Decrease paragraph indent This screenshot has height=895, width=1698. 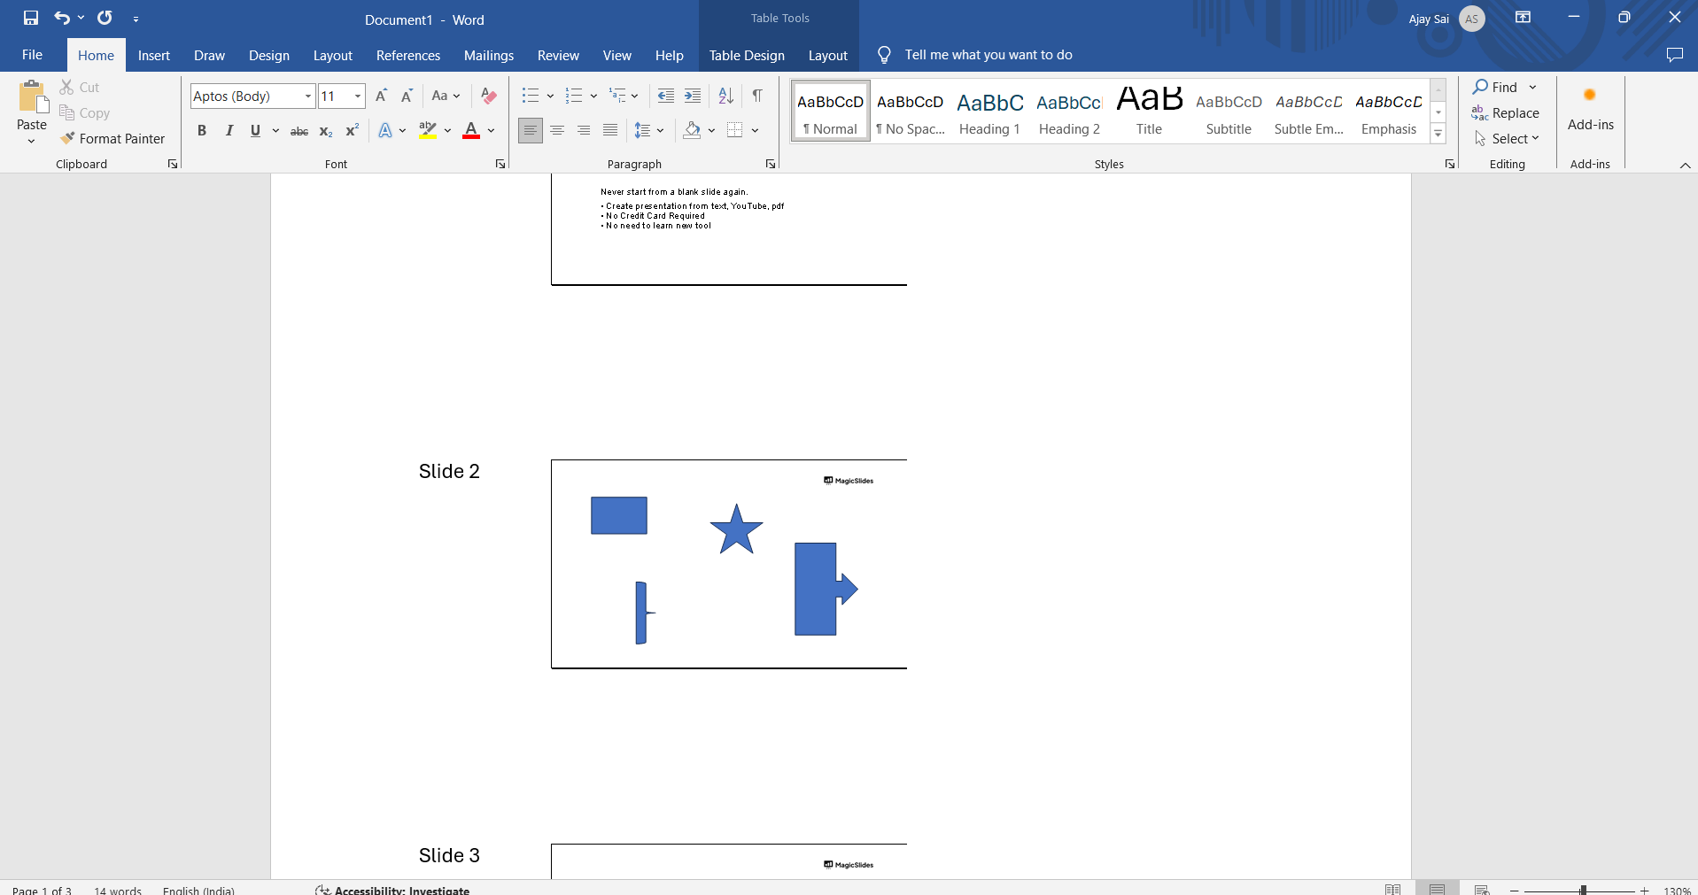[x=666, y=96]
